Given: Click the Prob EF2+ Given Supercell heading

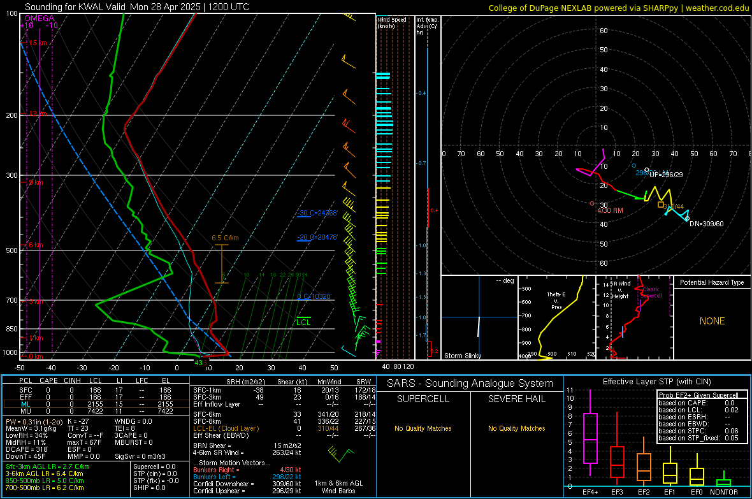Looking at the screenshot, I should click(x=698, y=395).
